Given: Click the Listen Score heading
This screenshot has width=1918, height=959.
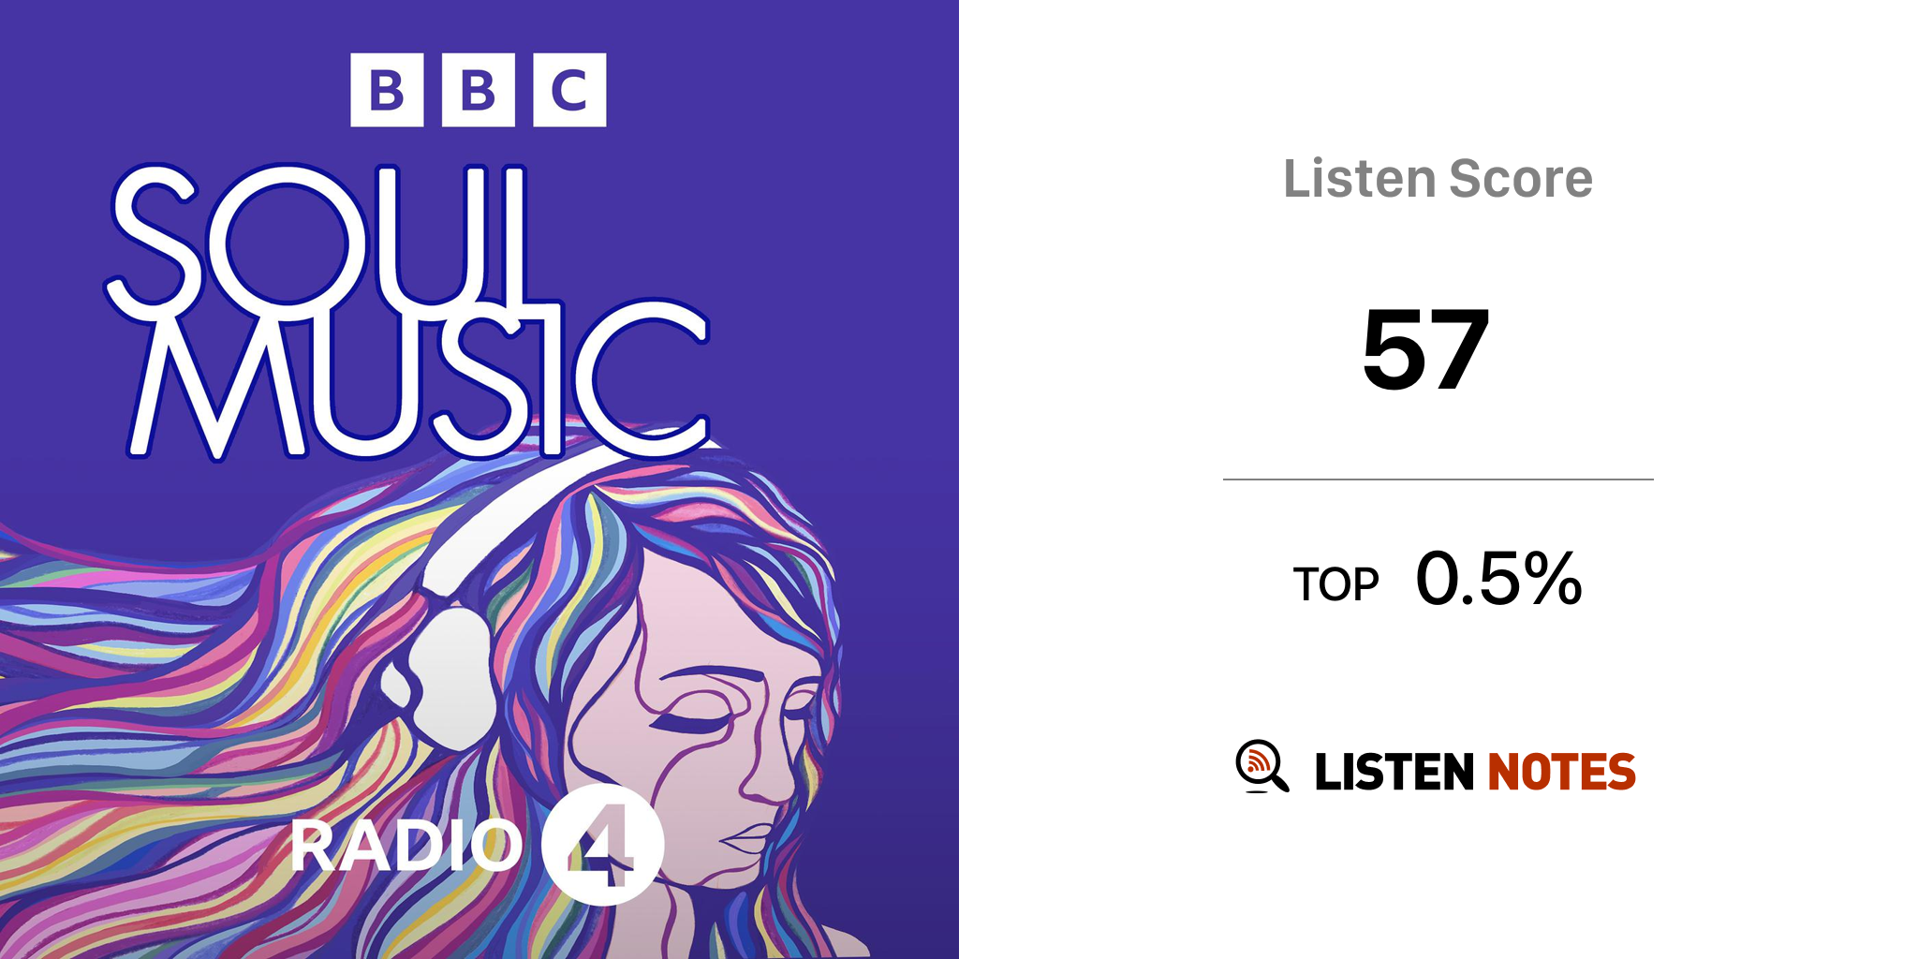Looking at the screenshot, I should (x=1438, y=178).
